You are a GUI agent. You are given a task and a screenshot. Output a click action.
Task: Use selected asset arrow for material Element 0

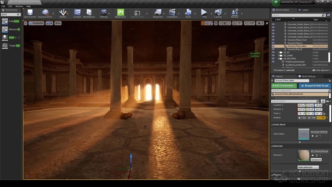(x=313, y=155)
